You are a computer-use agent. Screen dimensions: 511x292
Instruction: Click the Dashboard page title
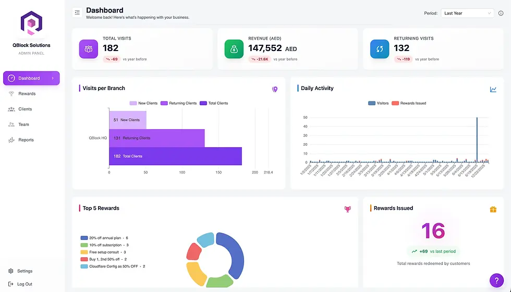[x=105, y=10]
